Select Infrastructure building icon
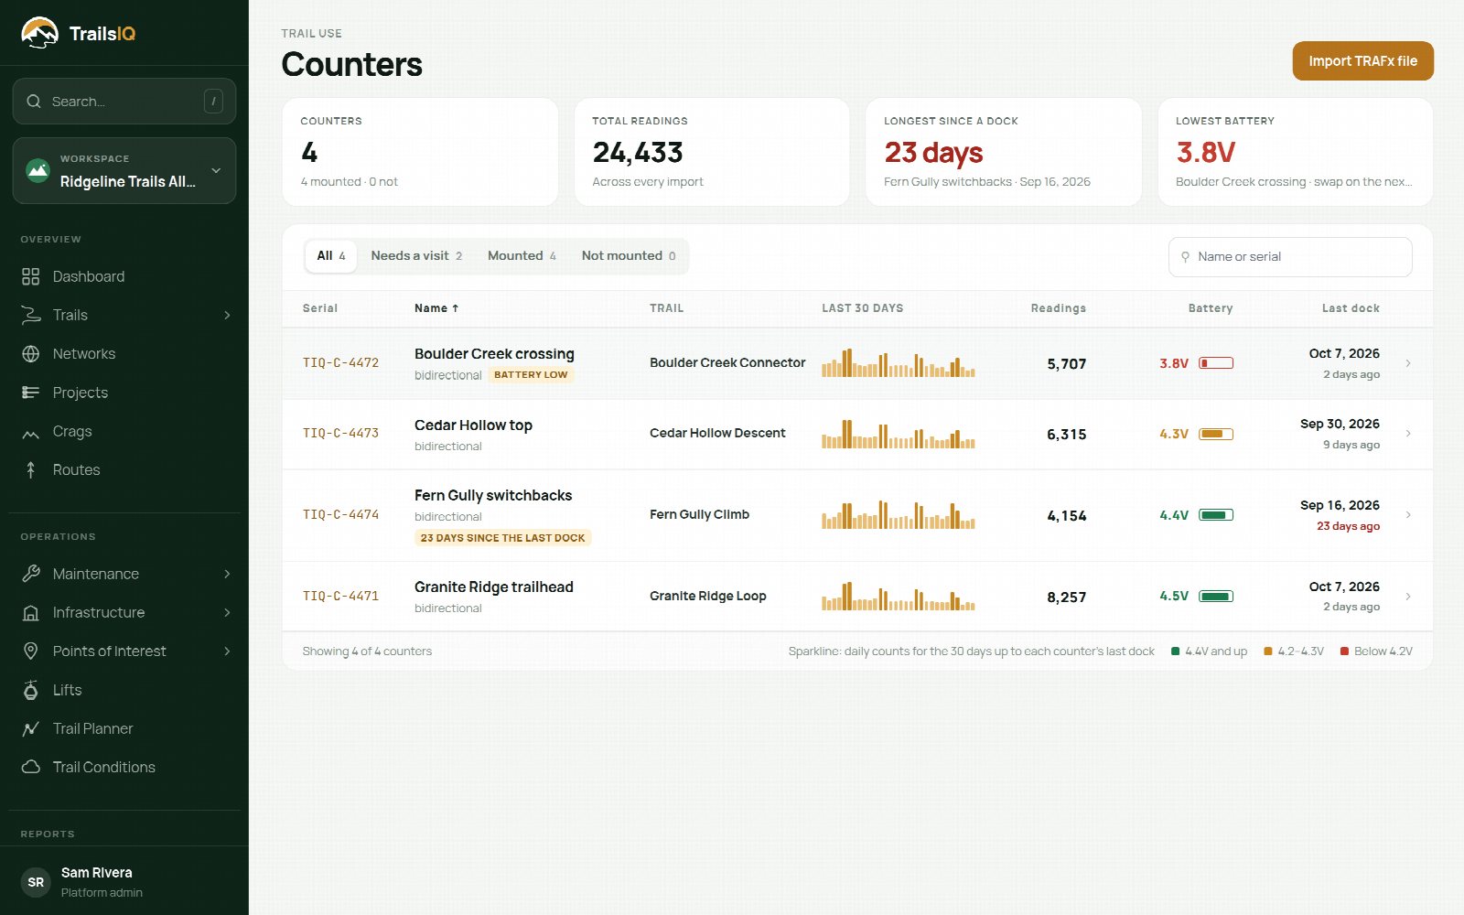 tap(31, 612)
